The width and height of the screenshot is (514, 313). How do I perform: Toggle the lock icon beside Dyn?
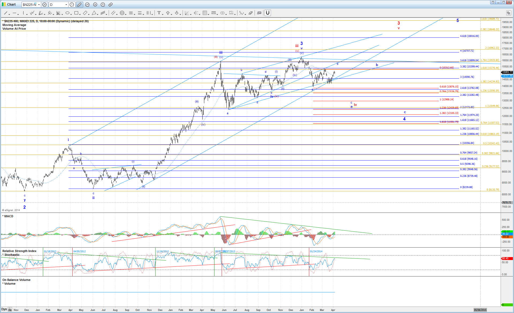pyautogui.click(x=10, y=310)
